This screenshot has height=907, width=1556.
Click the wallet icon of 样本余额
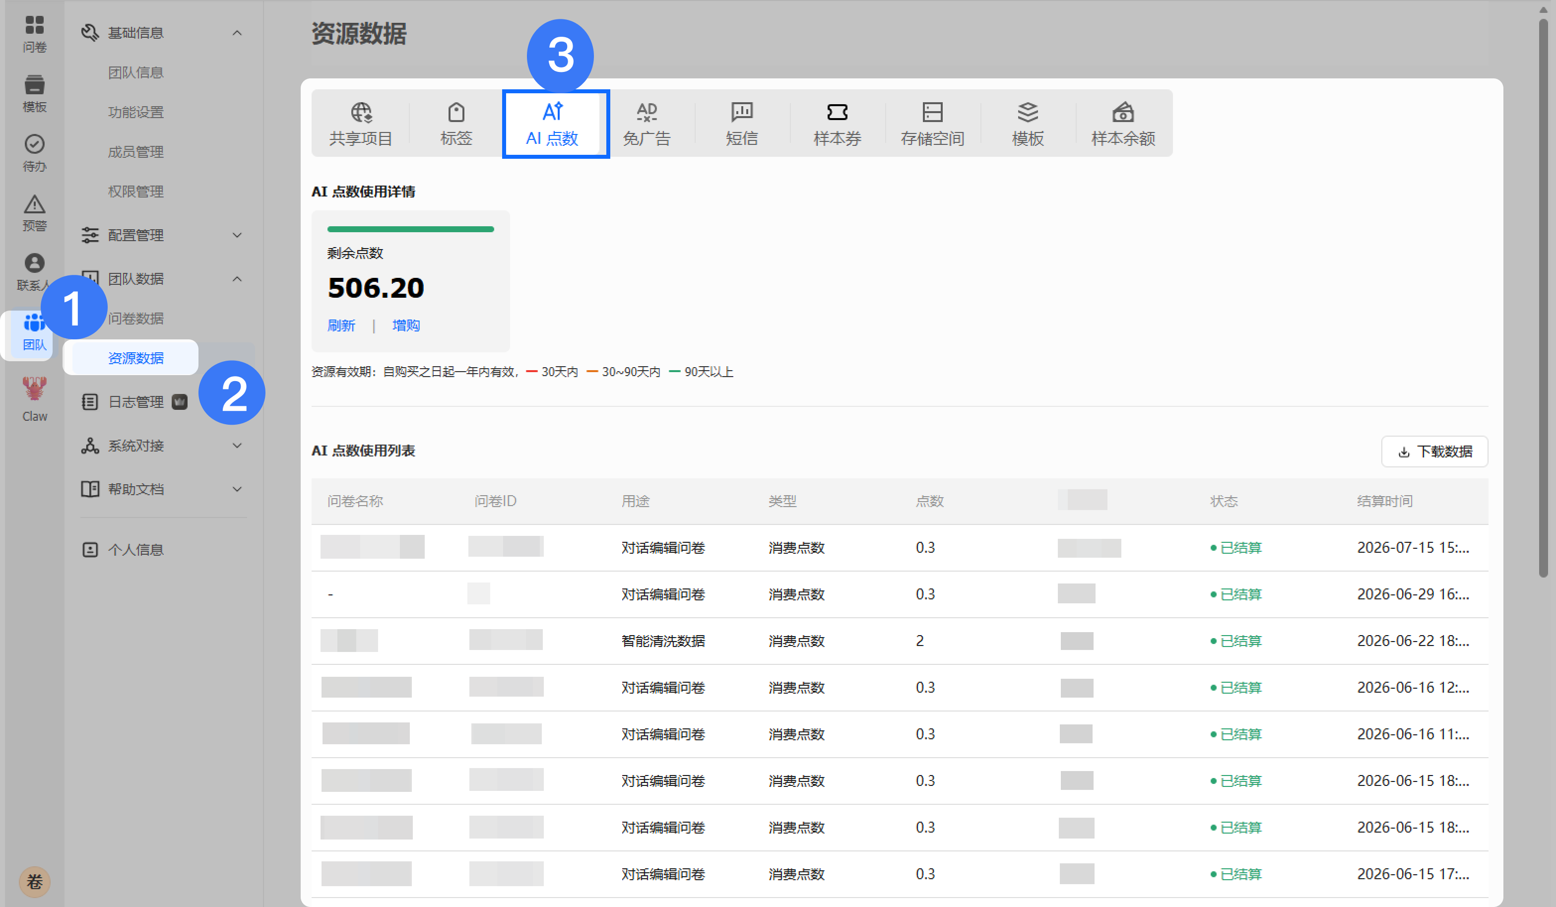point(1123,112)
